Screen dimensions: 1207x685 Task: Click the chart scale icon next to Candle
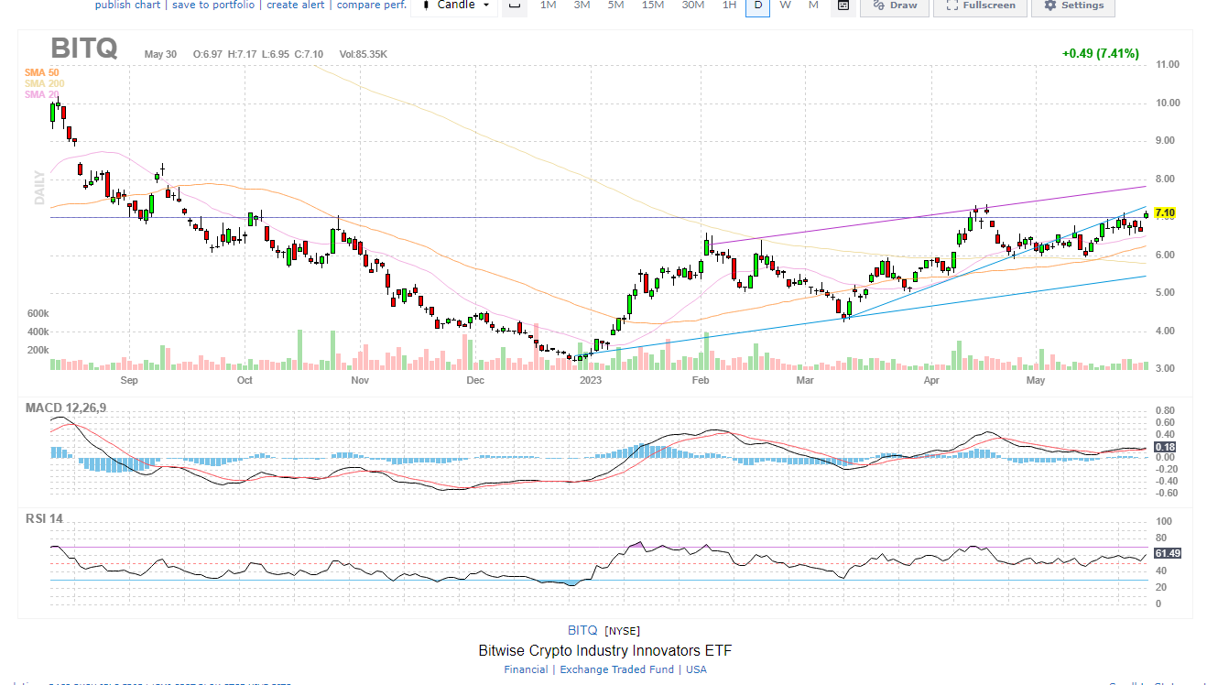click(x=515, y=5)
